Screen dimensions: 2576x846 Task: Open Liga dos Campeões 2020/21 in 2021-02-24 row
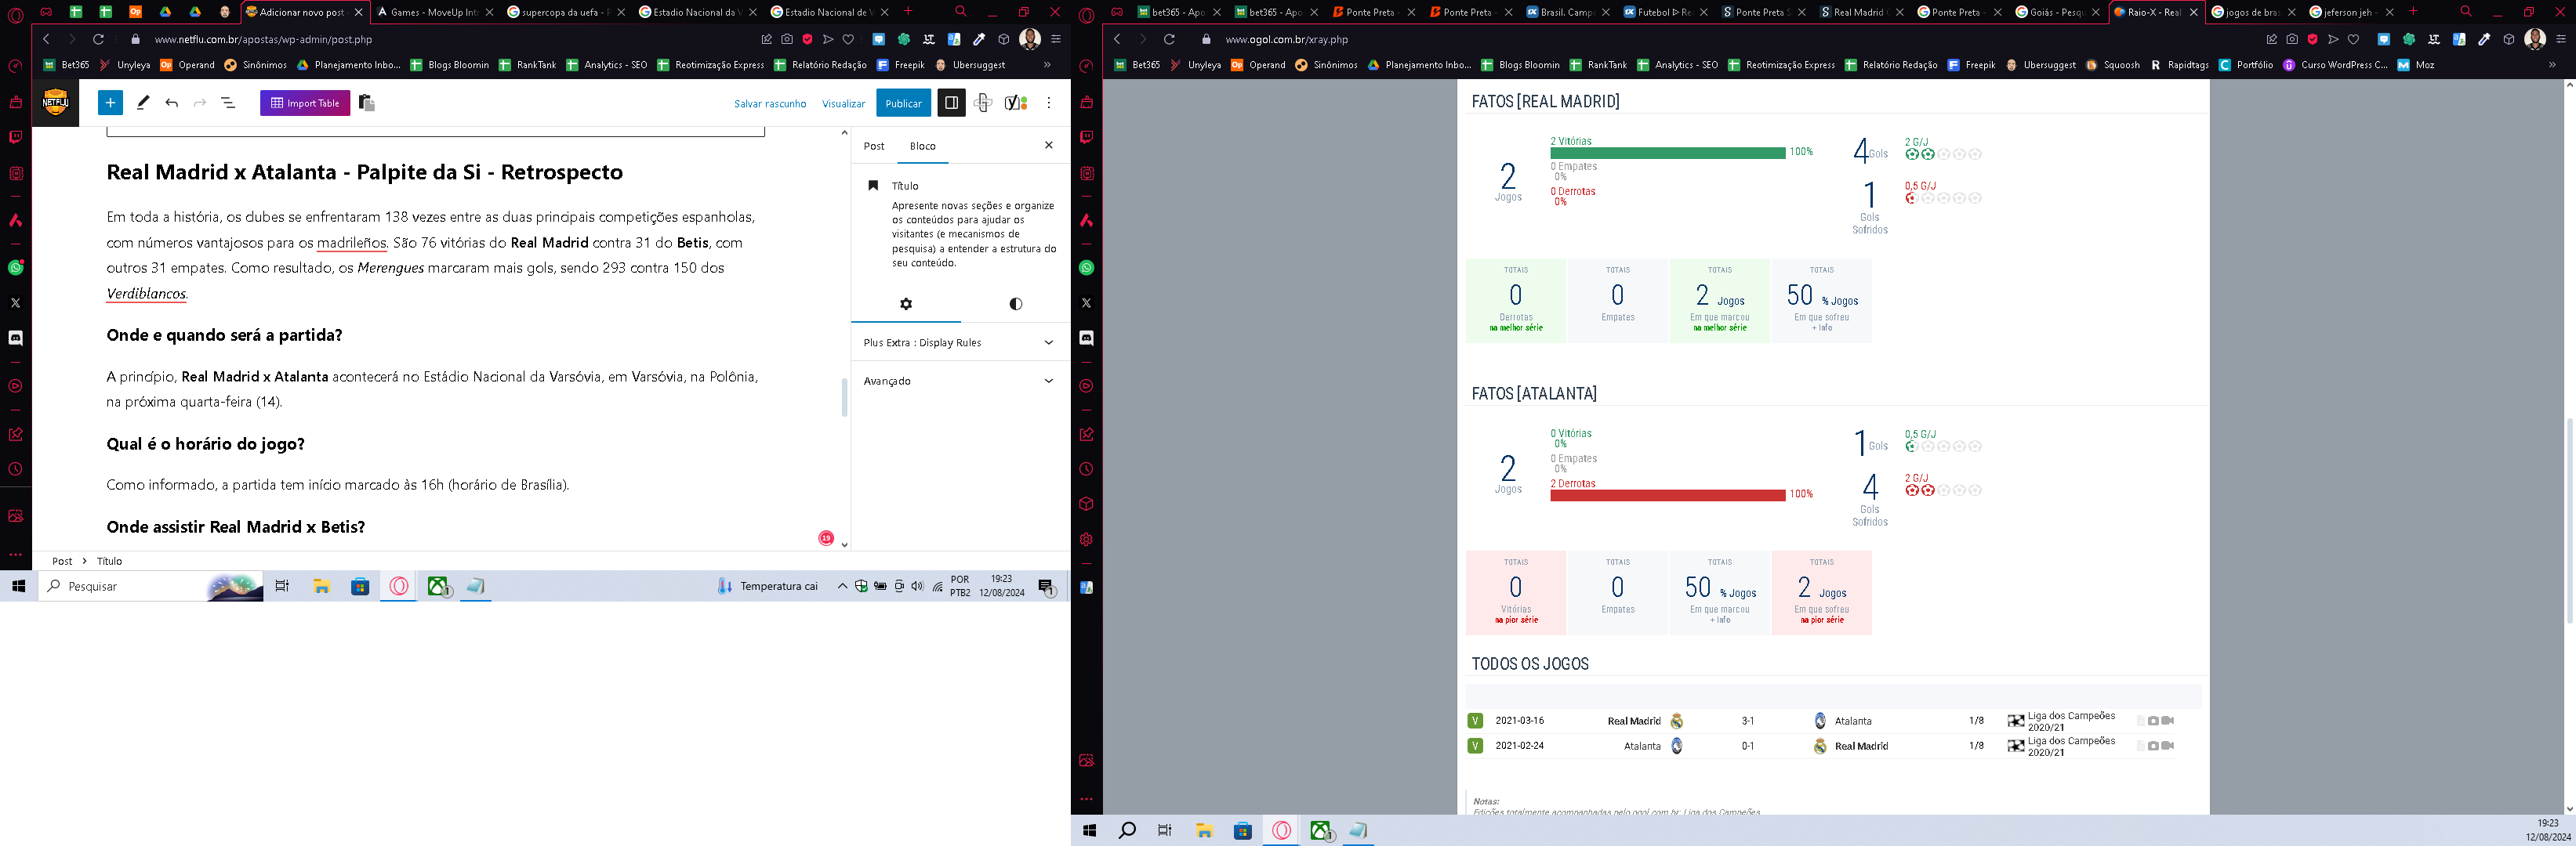2071,746
